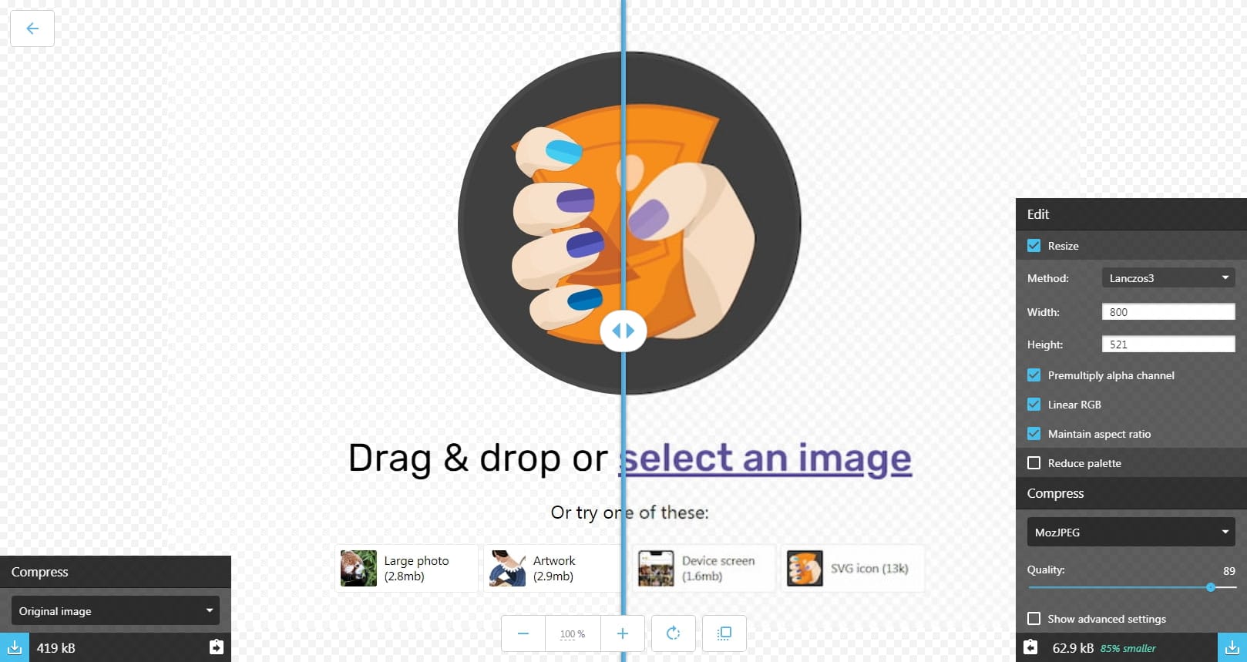Screen dimensions: 1247x662
Task: Expand the Original image dropdown
Action: point(116,611)
